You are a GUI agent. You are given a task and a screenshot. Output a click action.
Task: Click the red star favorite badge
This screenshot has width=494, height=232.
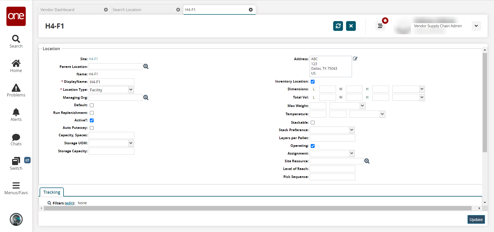(385, 21)
